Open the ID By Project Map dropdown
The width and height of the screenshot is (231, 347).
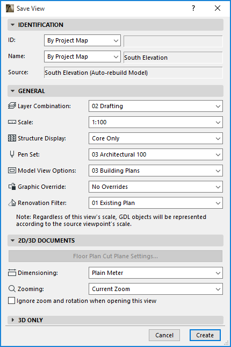point(82,40)
